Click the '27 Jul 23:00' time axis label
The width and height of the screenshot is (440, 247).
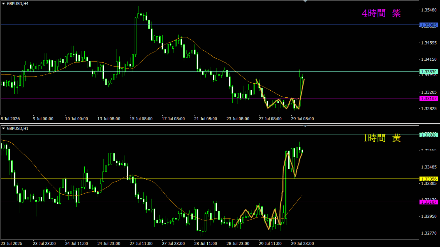click(x=173, y=243)
